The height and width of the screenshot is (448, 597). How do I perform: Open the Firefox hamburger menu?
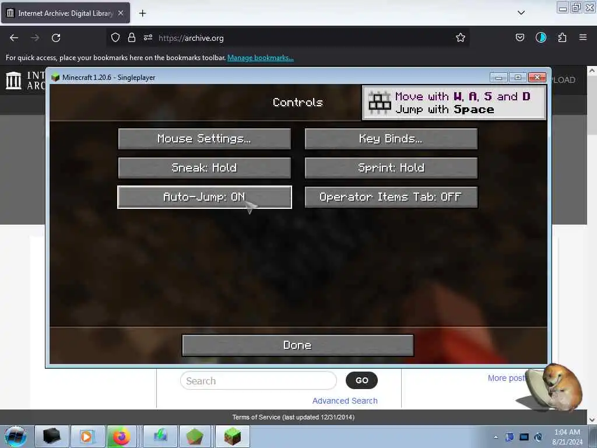[x=583, y=37]
